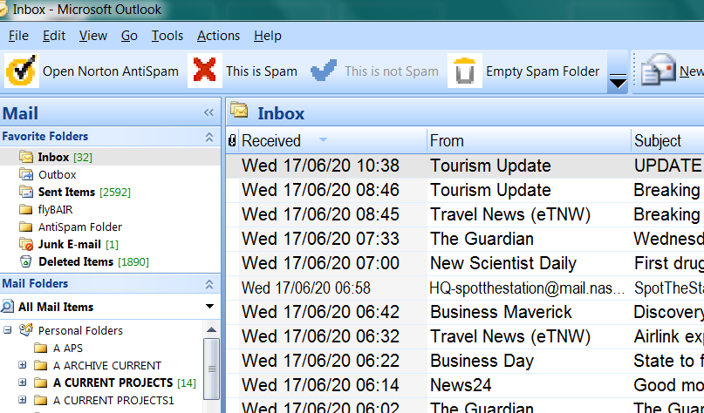Open The Guardian email received 07:33

[x=465, y=239]
